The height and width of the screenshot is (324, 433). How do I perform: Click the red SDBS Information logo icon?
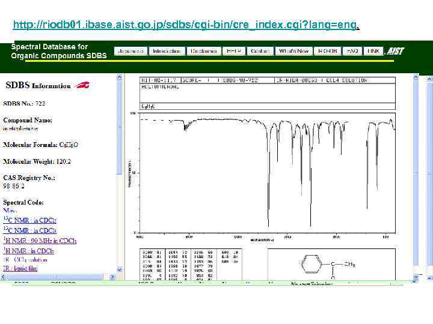82,85
